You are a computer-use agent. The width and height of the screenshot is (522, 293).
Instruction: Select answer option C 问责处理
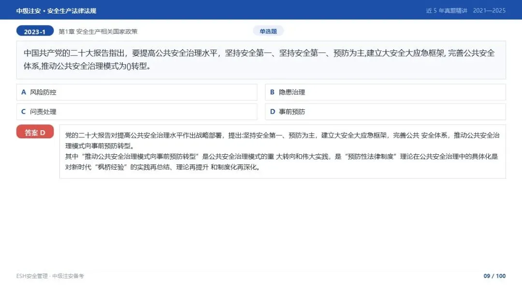[136, 112]
